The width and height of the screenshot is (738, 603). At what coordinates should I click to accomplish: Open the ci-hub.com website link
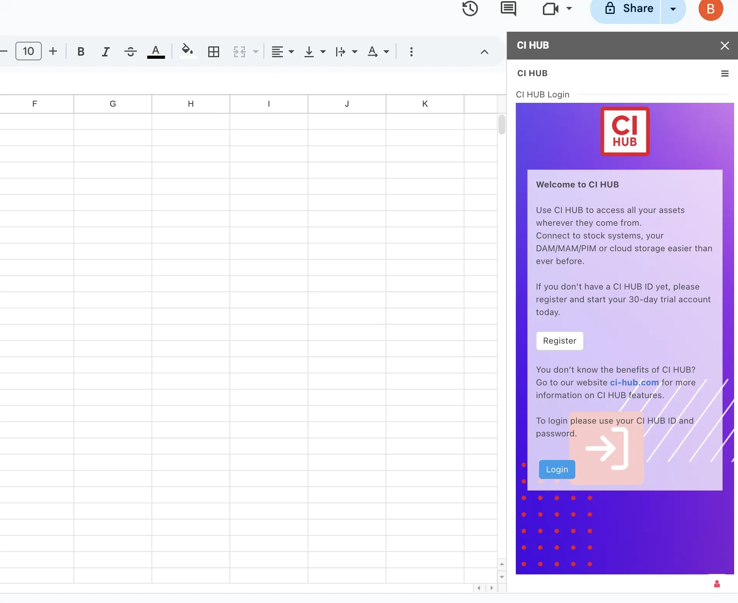(634, 382)
